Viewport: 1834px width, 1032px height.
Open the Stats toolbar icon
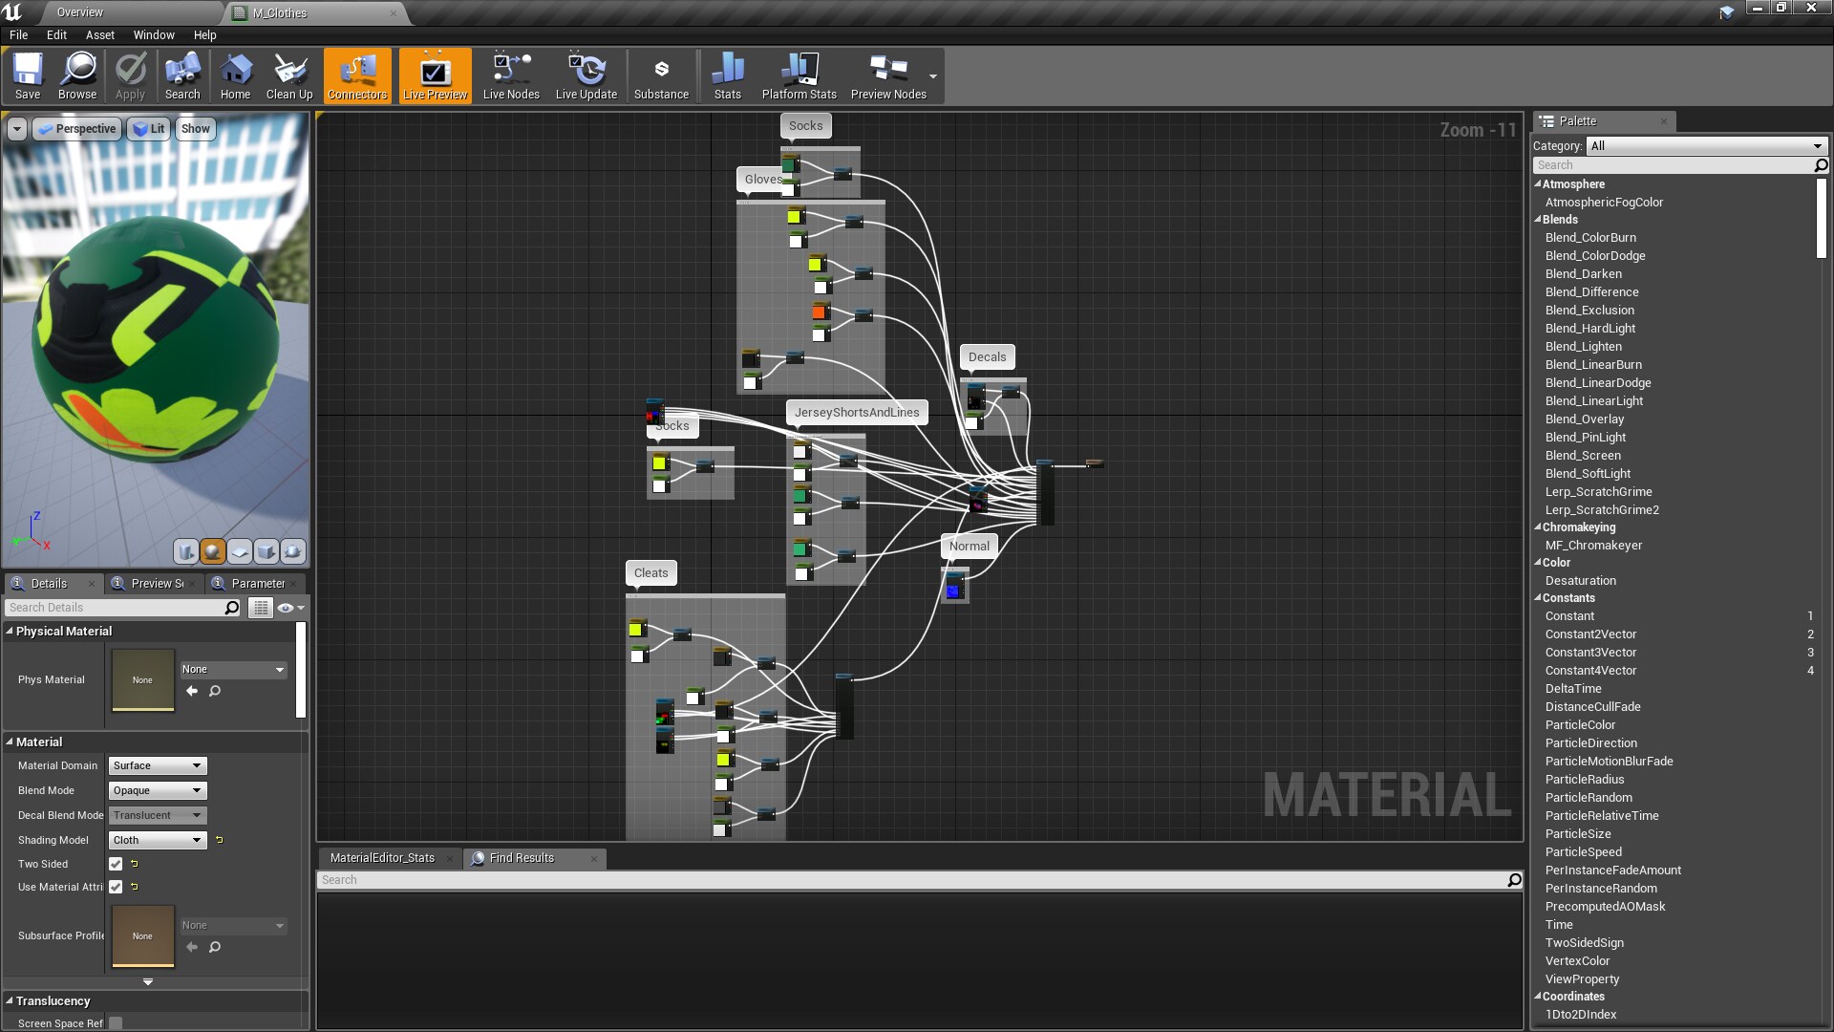[x=727, y=75]
